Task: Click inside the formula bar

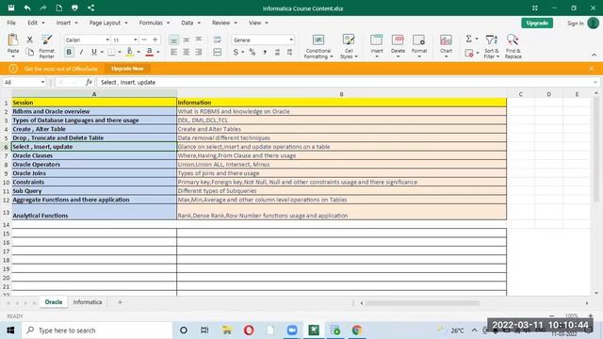Action: tap(346, 82)
